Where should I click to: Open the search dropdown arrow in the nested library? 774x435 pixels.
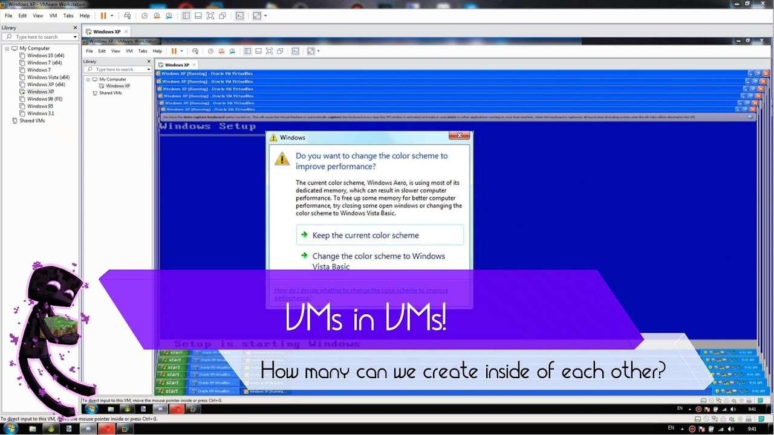click(148, 69)
